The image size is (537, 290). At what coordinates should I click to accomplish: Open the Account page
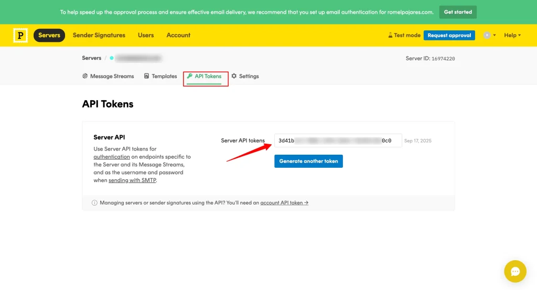point(178,35)
